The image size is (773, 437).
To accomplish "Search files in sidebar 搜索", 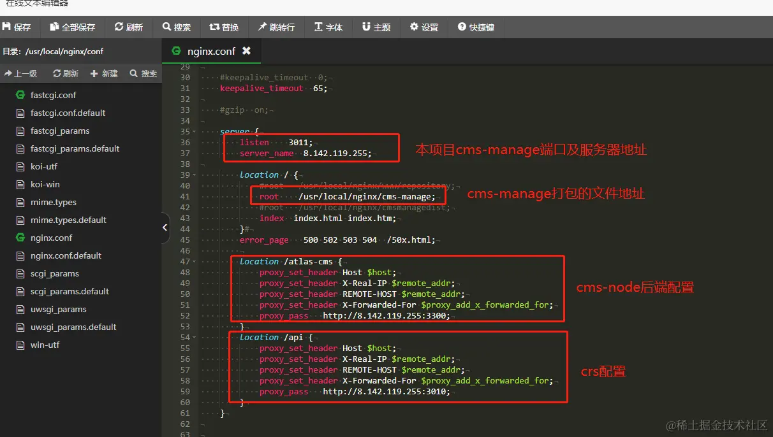I will (x=144, y=74).
